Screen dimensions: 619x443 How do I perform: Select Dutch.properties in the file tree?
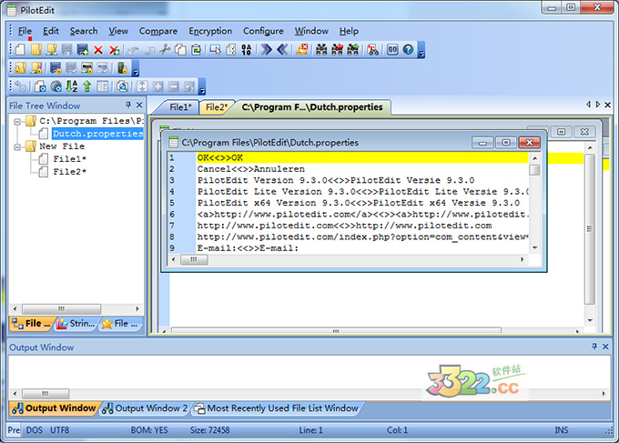(97, 134)
